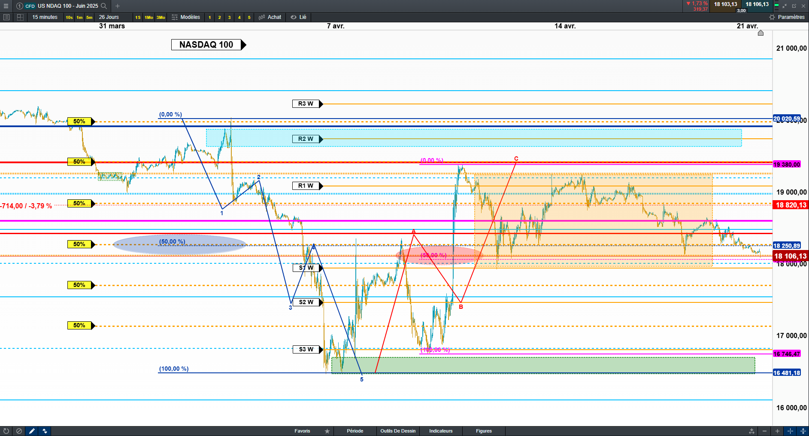Image resolution: width=809 pixels, height=436 pixels.
Task: Load template number 1
Action: (210, 18)
